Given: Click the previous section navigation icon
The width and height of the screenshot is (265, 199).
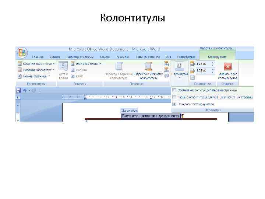Looking at the screenshot, I should 166,64.
